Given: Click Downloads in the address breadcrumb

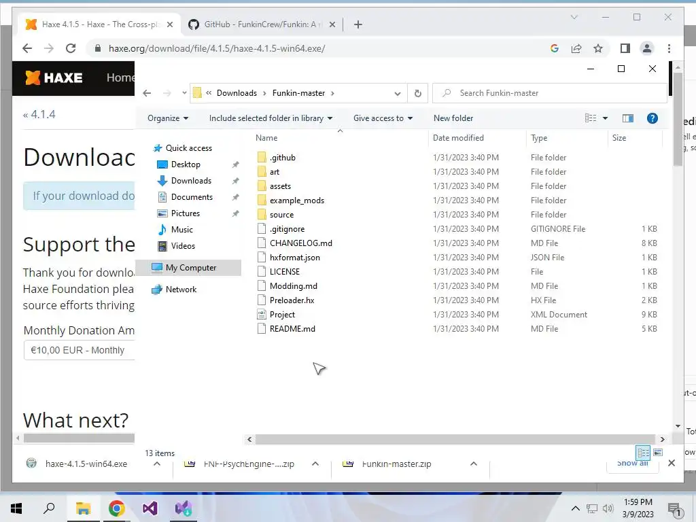Looking at the screenshot, I should (x=237, y=93).
